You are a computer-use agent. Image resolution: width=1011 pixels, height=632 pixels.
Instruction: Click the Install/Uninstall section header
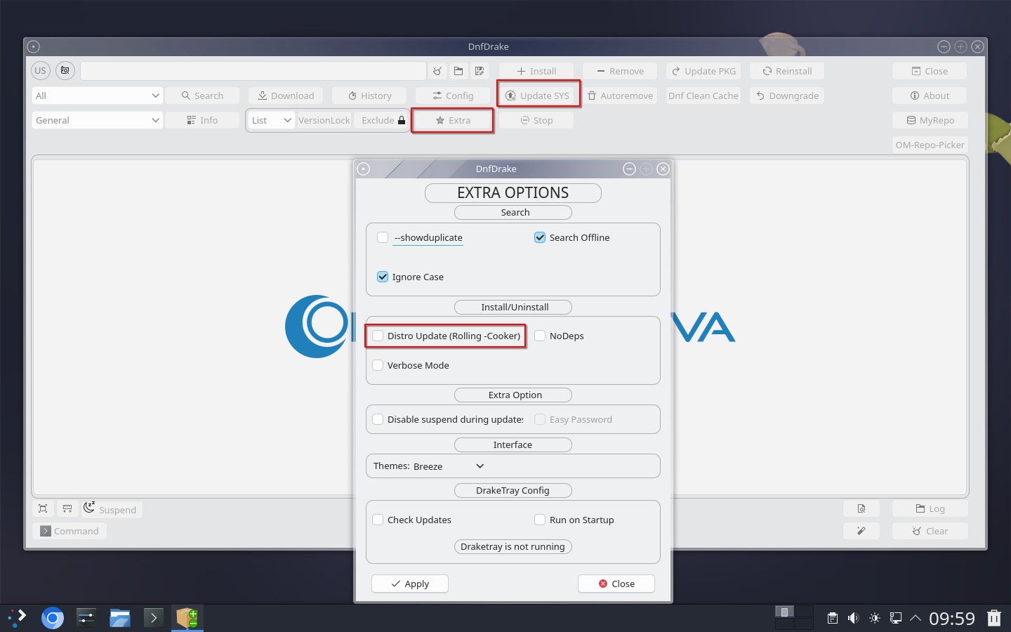pyautogui.click(x=513, y=307)
